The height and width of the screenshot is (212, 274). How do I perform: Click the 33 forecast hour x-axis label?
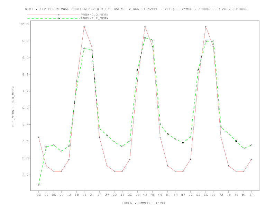click(x=122, y=195)
